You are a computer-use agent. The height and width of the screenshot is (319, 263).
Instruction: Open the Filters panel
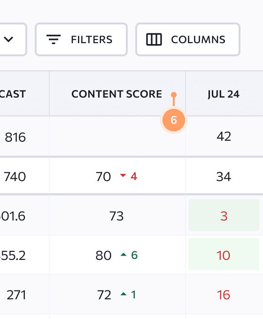(x=81, y=39)
